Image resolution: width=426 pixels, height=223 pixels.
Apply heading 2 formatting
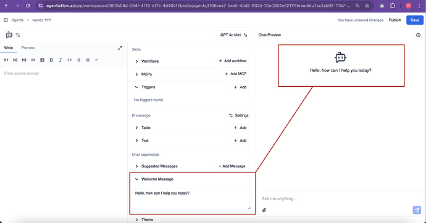click(x=15, y=60)
